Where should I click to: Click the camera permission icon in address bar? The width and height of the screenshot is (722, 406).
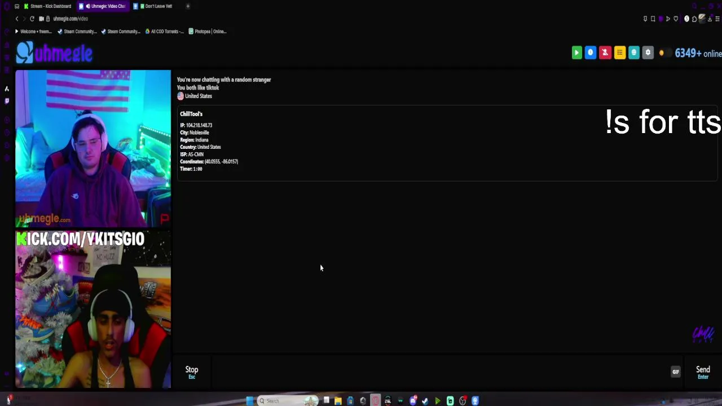41,19
